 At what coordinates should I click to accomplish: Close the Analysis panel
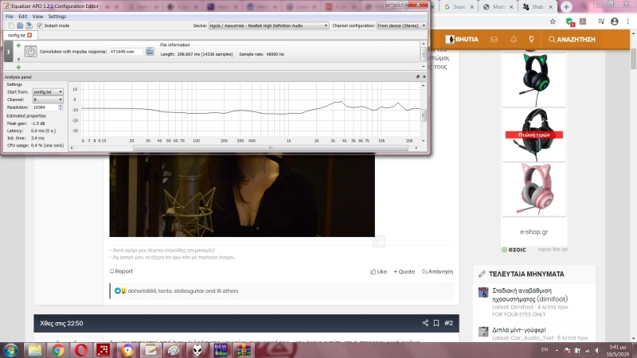pos(424,76)
